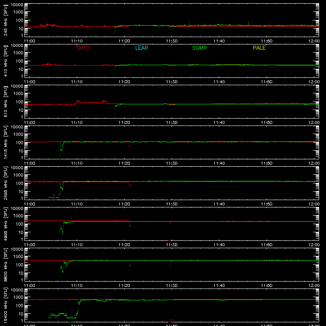Click the 10 y-tick on the 610 MHz plot
This screenshot has height=326, width=326.
point(21,110)
